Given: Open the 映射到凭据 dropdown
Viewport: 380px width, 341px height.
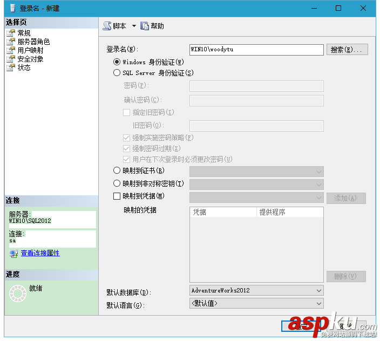Looking at the screenshot, I should pyautogui.click(x=256, y=197).
